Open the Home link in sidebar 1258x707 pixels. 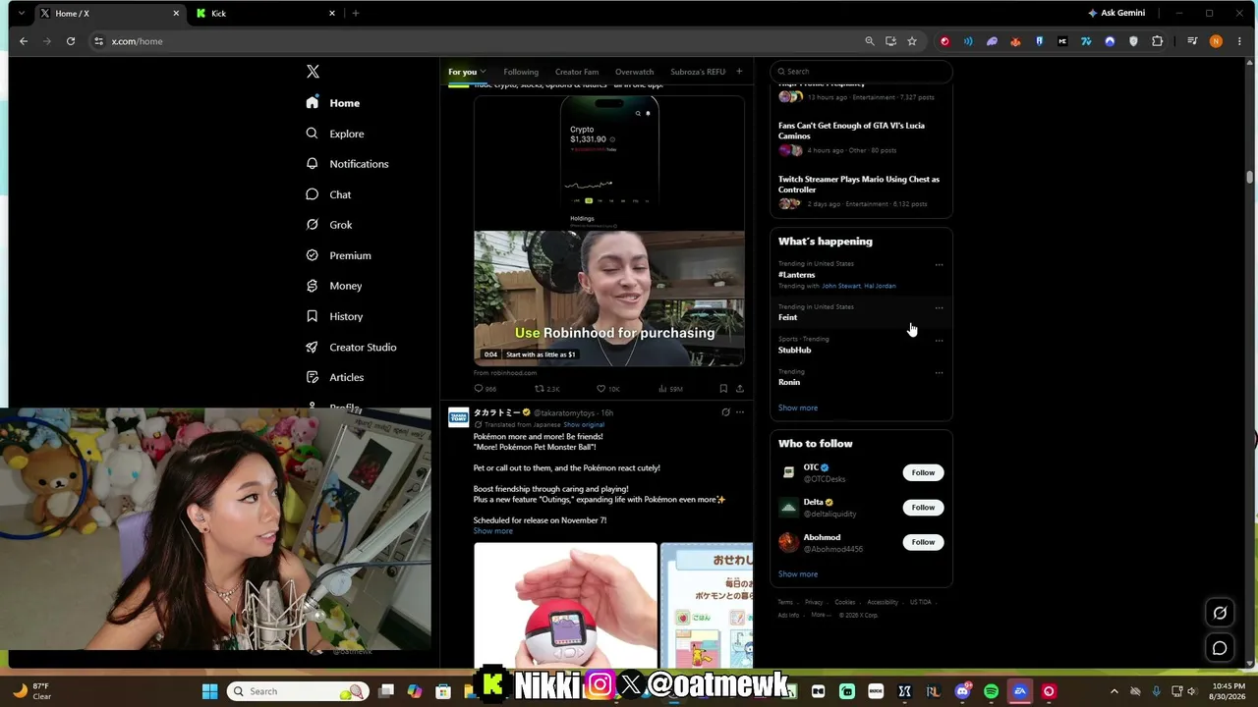[x=333, y=103]
